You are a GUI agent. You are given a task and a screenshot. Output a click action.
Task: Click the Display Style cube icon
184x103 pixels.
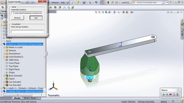[x=114, y=12]
